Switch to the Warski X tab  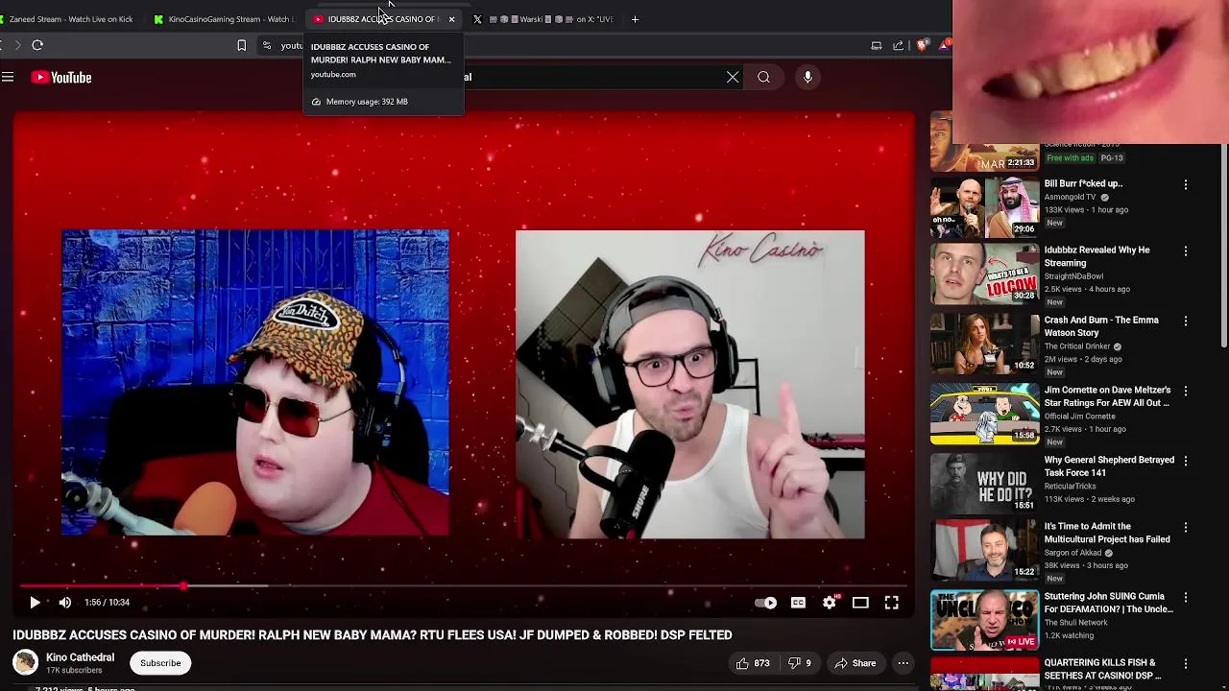(x=543, y=19)
